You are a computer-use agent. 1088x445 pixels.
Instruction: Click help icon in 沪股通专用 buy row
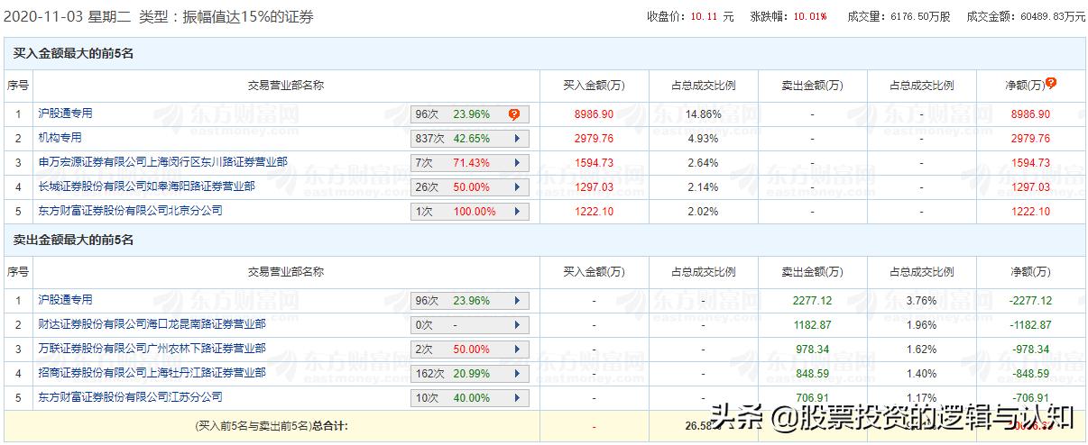coord(513,114)
